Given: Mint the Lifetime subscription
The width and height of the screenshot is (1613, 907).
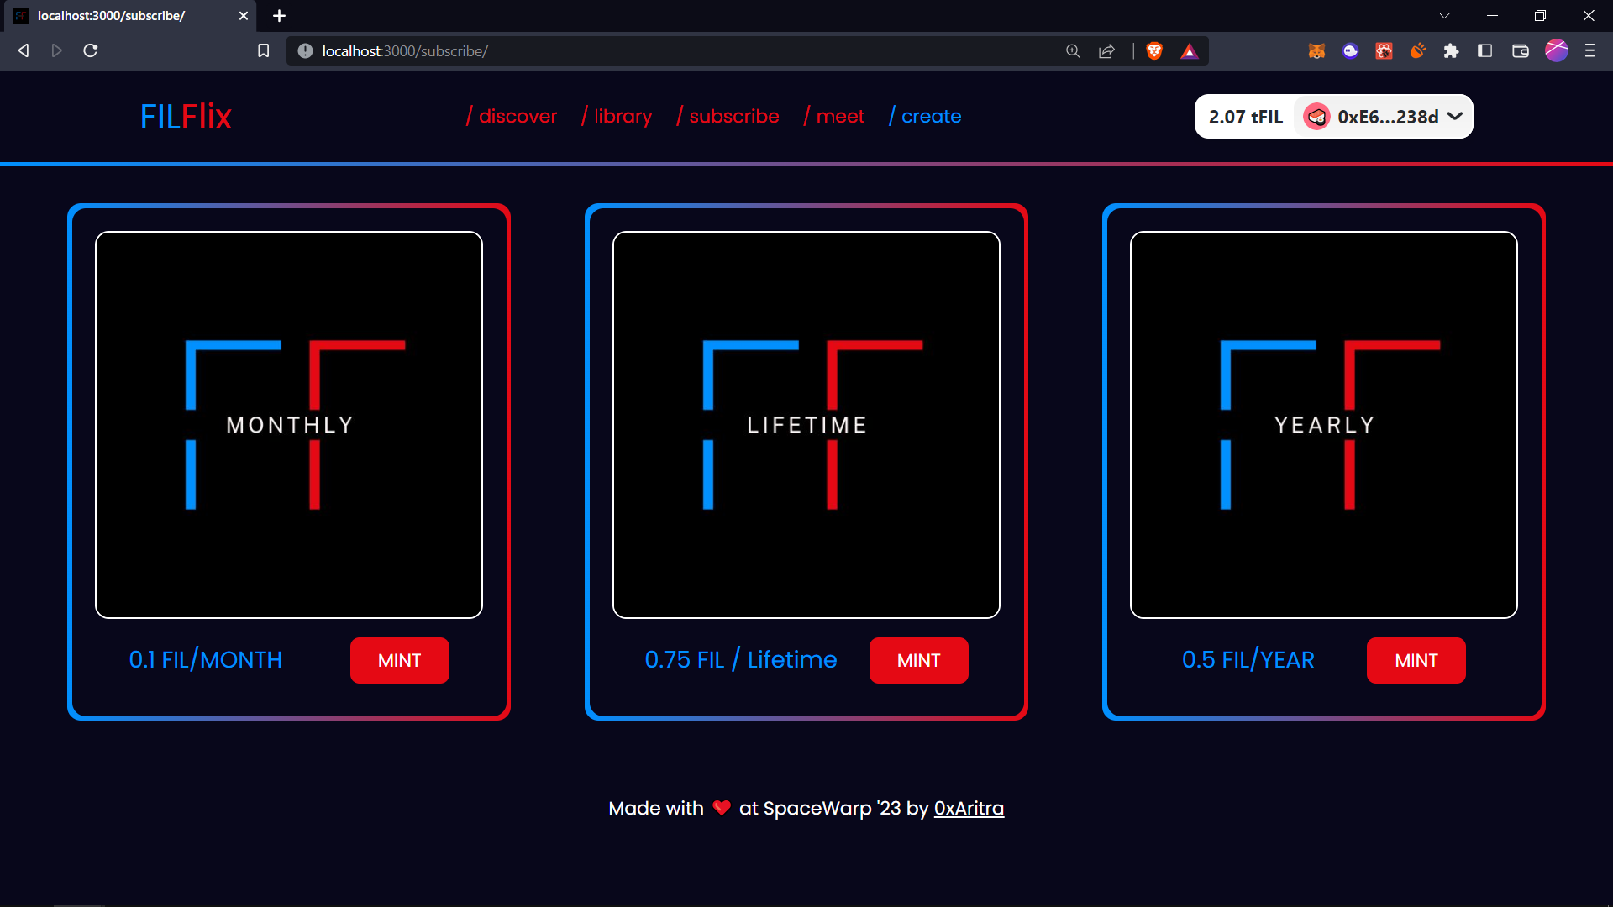Looking at the screenshot, I should (918, 660).
